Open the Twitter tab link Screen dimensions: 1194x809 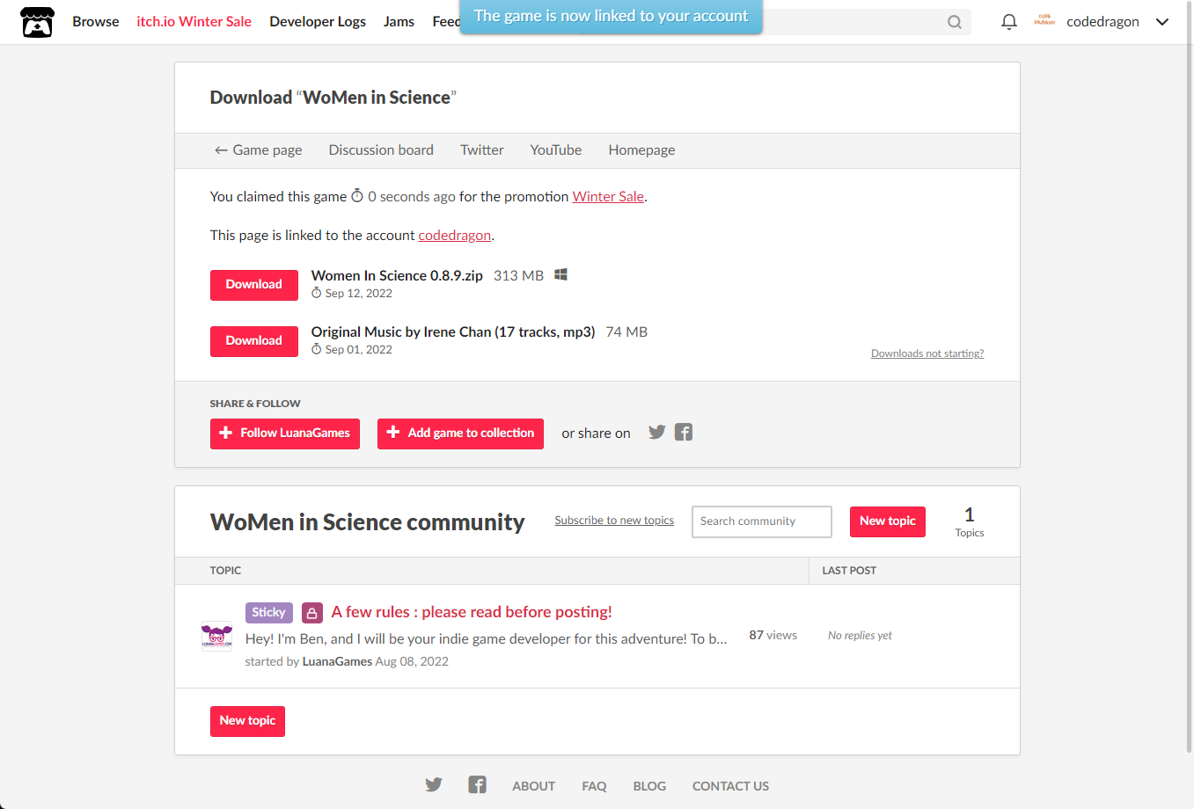click(x=482, y=150)
